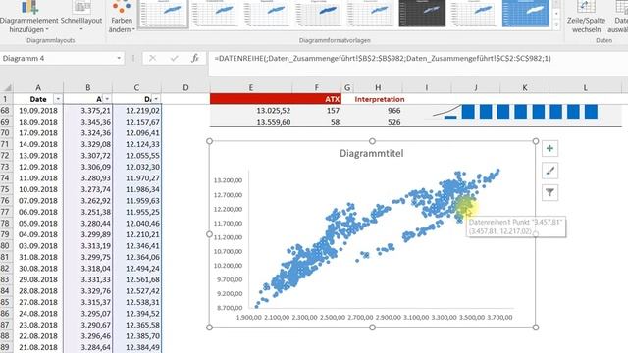Click cell with value 12.561,68

coord(136,279)
